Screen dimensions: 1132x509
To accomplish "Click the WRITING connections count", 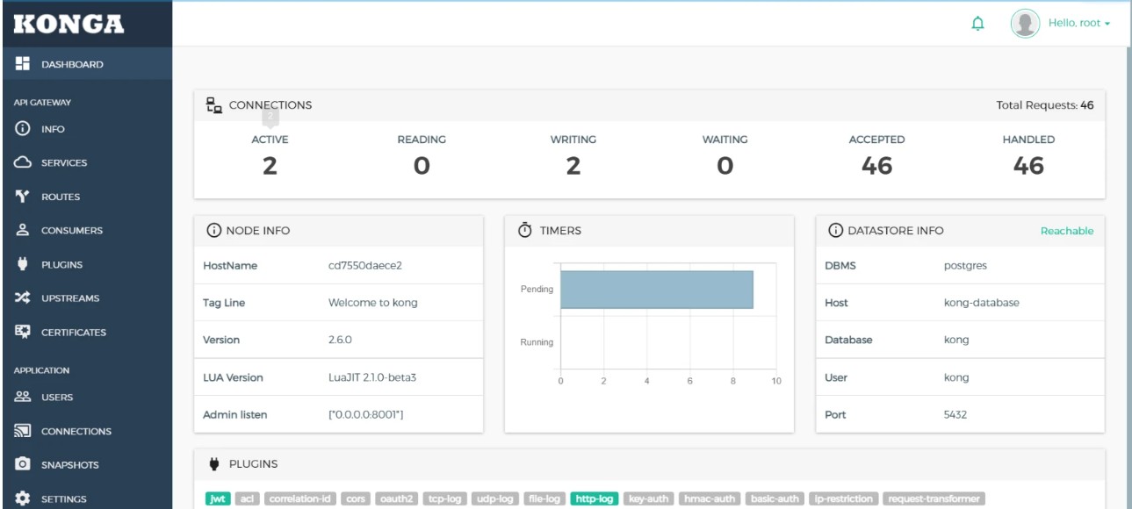I will (x=573, y=165).
